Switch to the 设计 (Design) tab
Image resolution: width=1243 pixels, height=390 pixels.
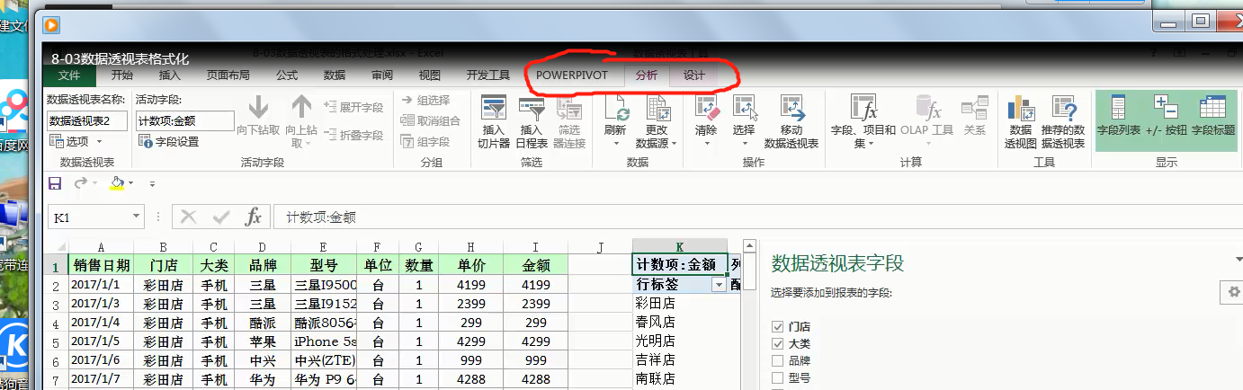click(x=693, y=75)
